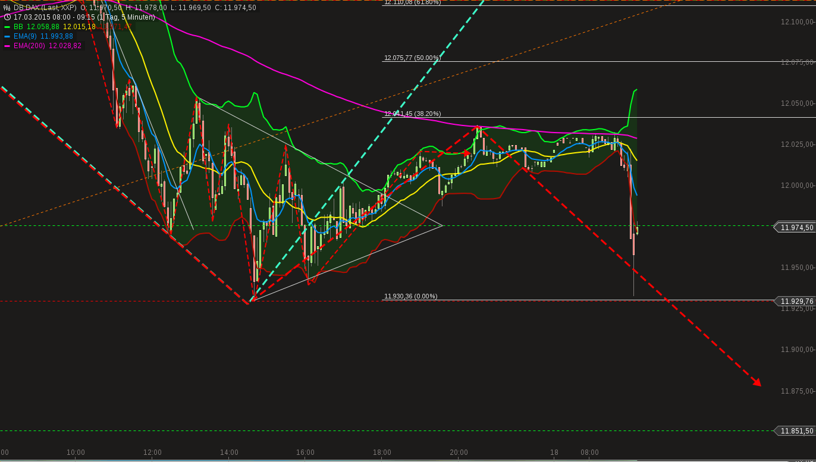Screen dimensions: 816x462
Task: Click the candlestick symbol icon before DB DAX
Action: (5, 9)
